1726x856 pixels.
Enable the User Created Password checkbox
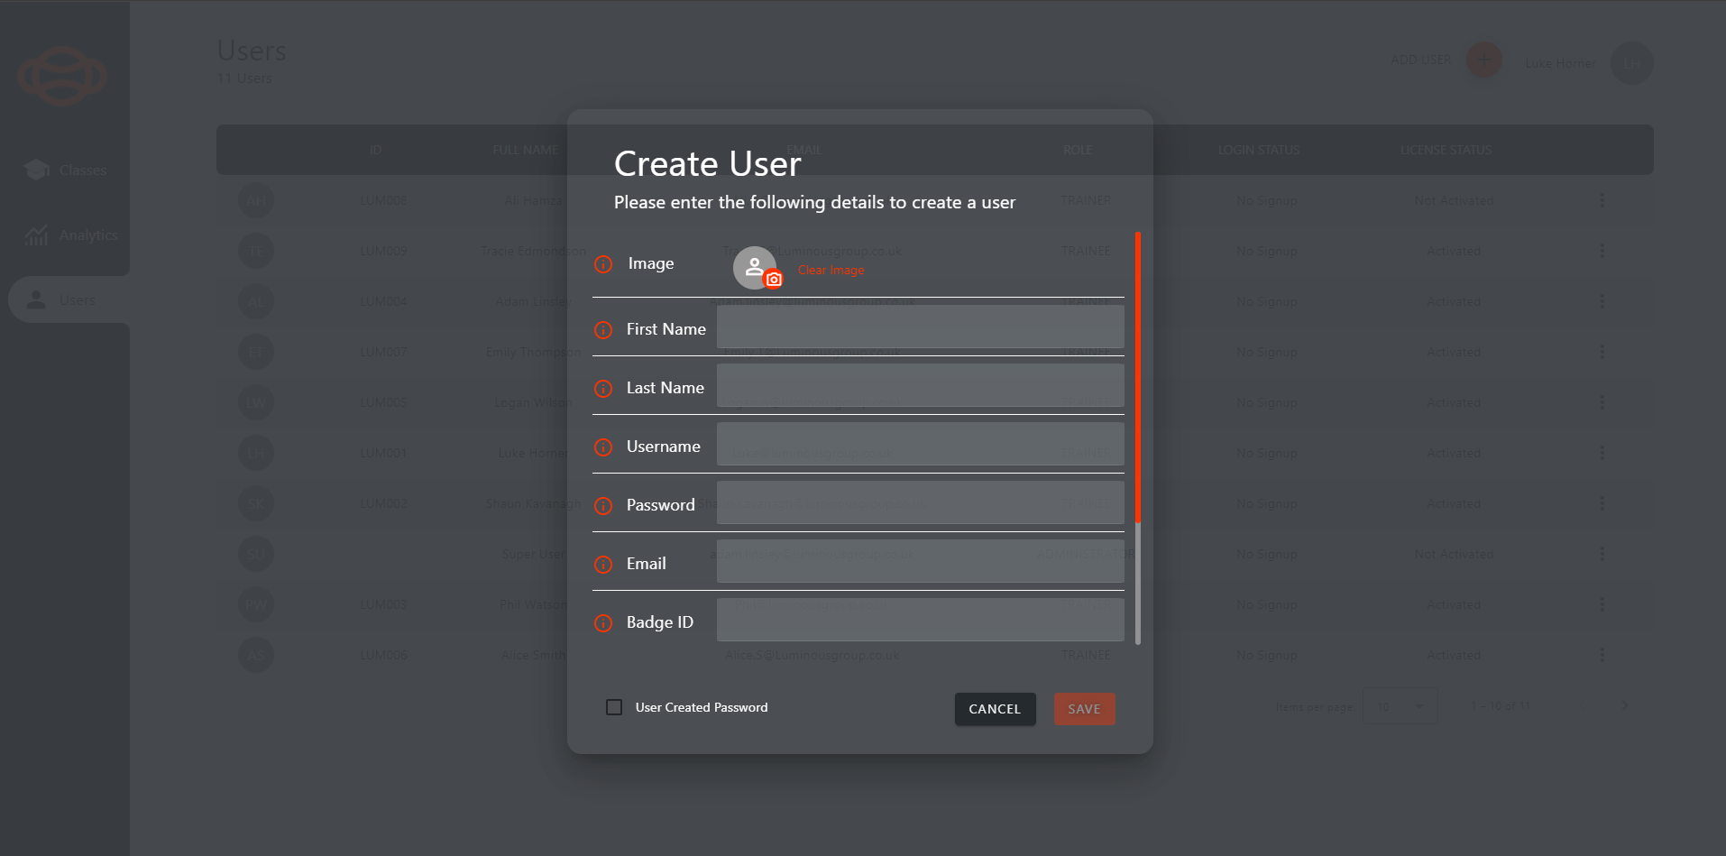[614, 706]
